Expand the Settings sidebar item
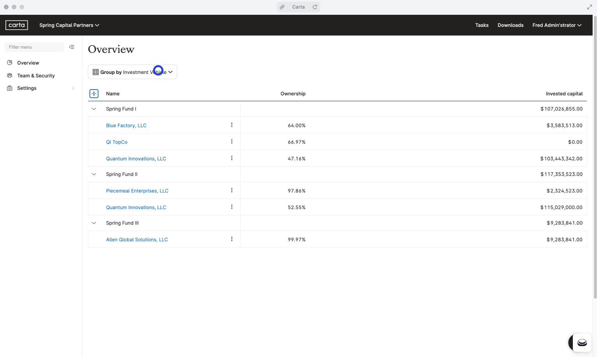597x357 pixels. point(41,88)
